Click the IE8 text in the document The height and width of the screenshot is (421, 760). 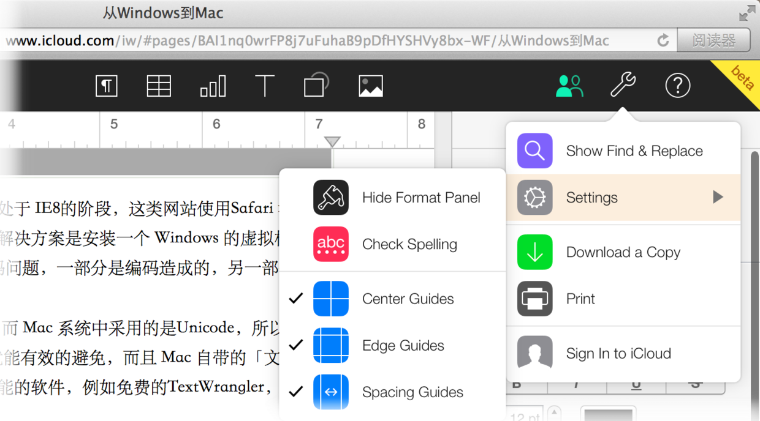coord(48,209)
